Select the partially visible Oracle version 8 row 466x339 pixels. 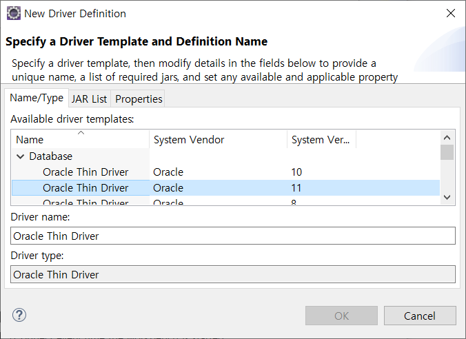tap(225, 201)
